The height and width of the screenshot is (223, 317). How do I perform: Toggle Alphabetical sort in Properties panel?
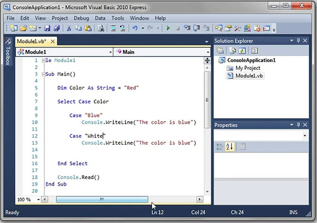click(230, 146)
